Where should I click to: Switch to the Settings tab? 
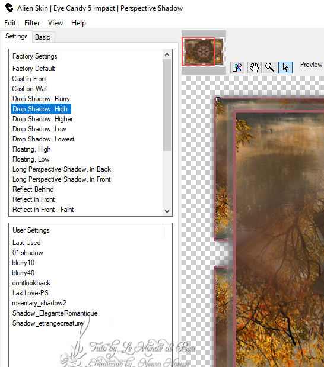(x=17, y=36)
